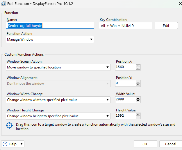Increase Height Value with up arrow
The width and height of the screenshot is (182, 150).
[138, 115]
